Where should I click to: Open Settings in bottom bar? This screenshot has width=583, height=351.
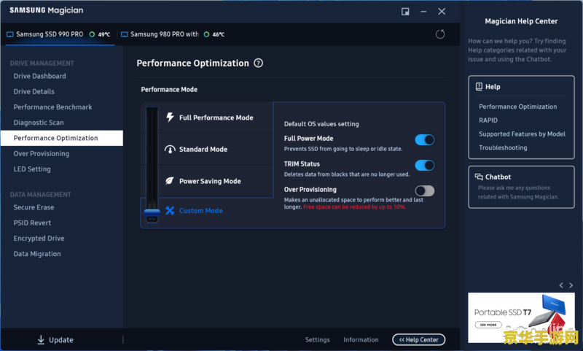coord(317,339)
